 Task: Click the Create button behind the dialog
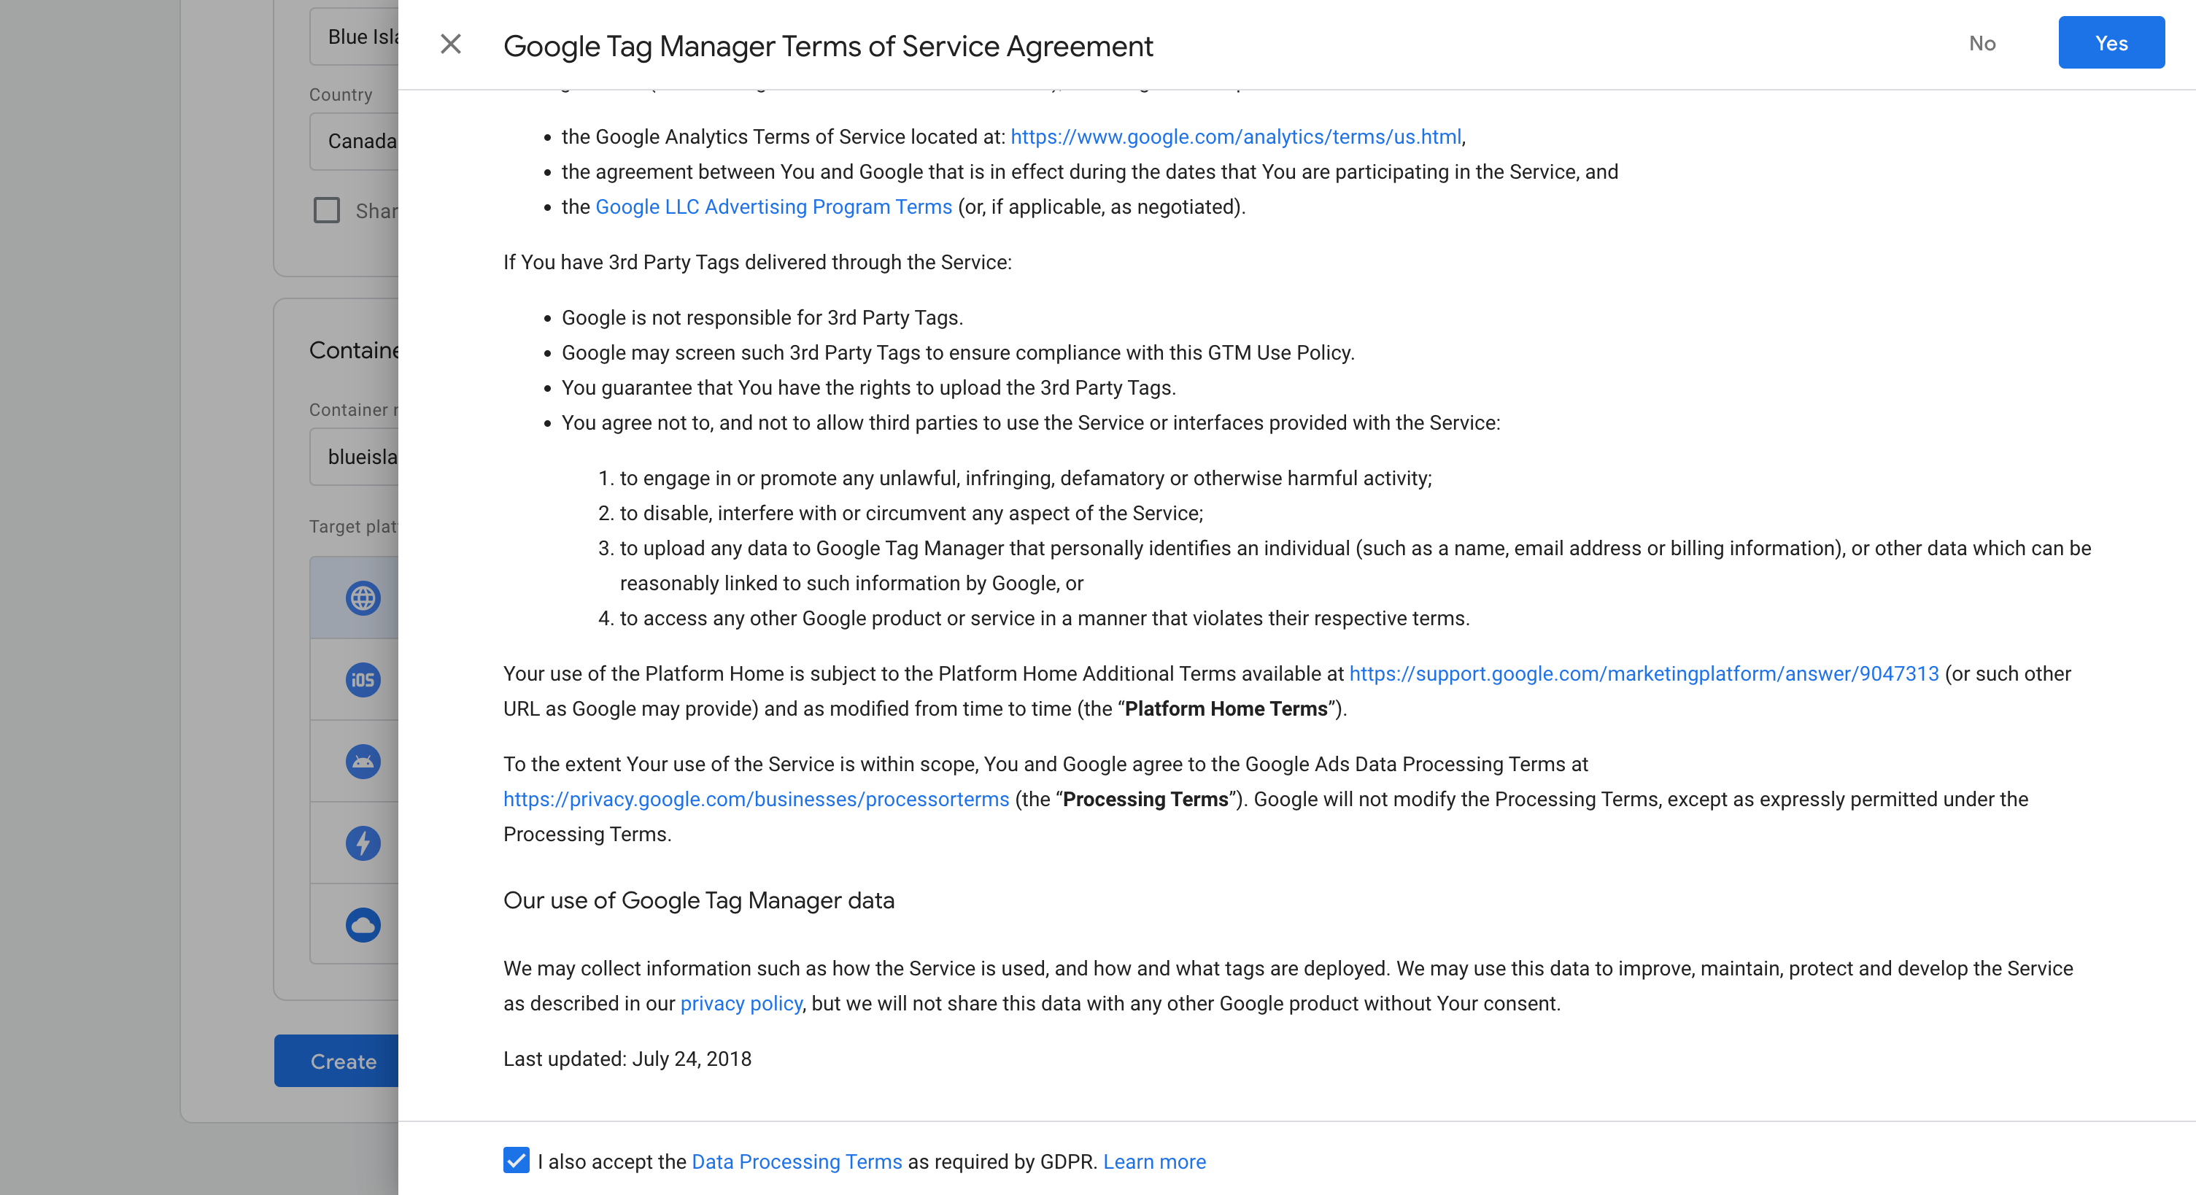(337, 1060)
